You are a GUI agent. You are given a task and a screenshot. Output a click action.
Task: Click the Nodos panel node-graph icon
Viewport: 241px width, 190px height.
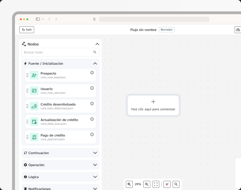point(24,44)
